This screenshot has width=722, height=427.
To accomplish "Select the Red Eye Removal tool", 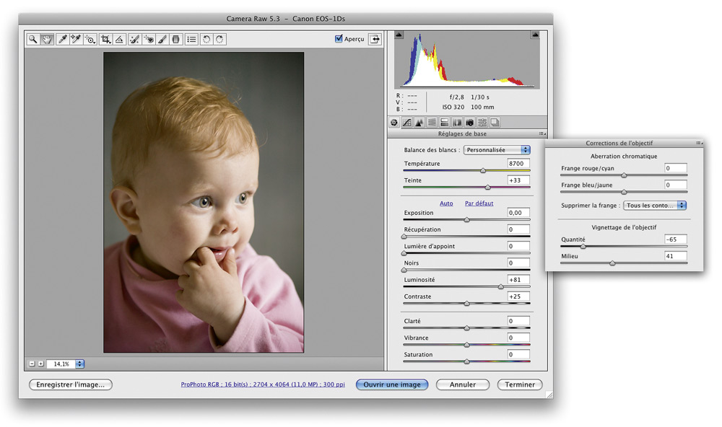I will (149, 40).
